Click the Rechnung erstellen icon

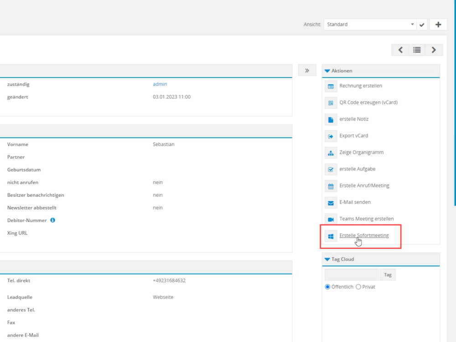tap(331, 86)
